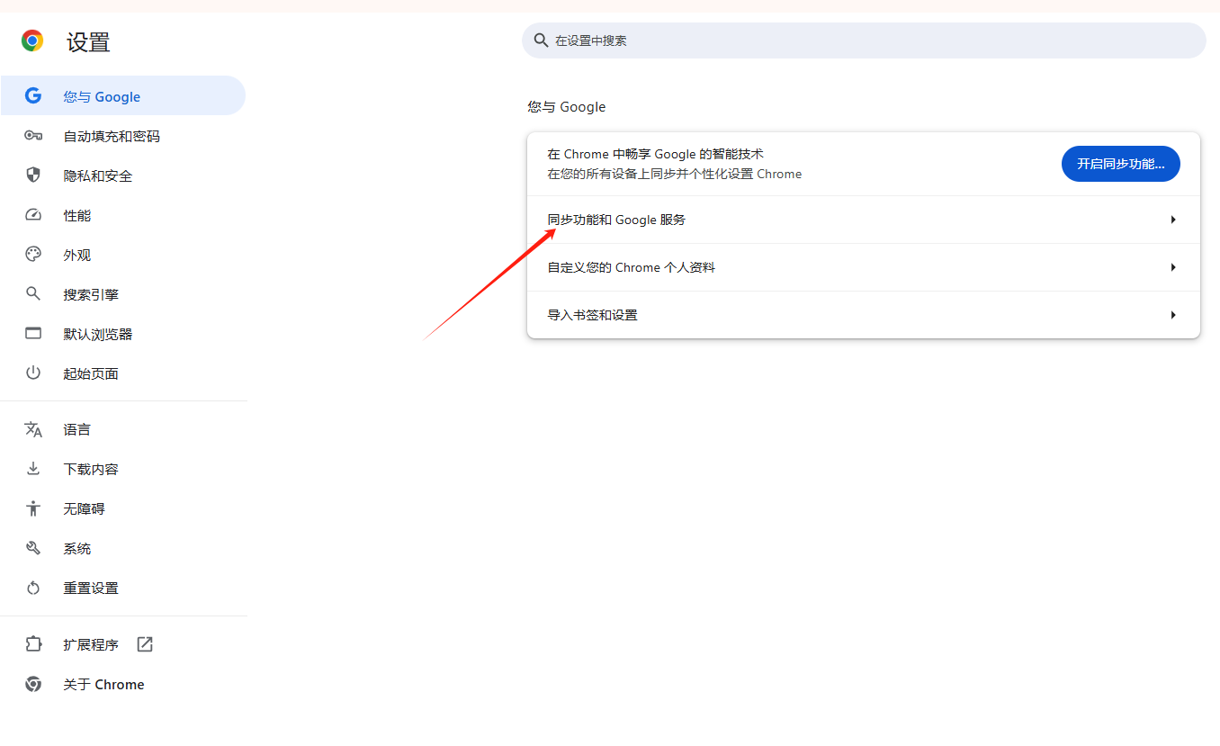Select 搜索引擎 in the sidebar
The height and width of the screenshot is (746, 1220).
(122, 294)
